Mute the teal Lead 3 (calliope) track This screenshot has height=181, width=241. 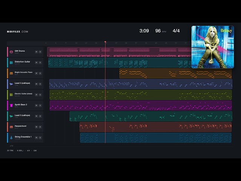36,116
